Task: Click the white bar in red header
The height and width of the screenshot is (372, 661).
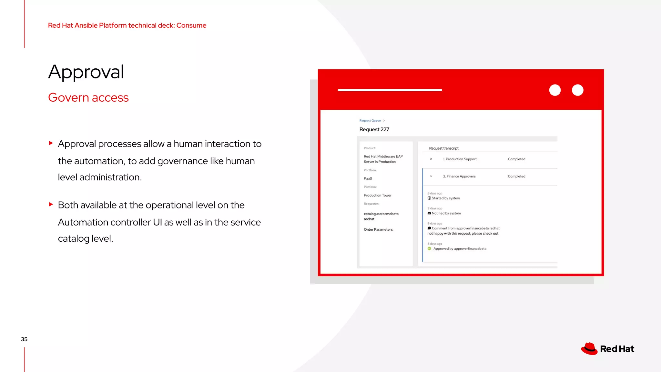Action: click(x=390, y=90)
